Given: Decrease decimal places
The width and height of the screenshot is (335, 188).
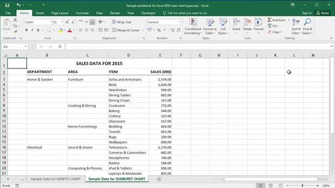Looking at the screenshot, I should [178, 30].
